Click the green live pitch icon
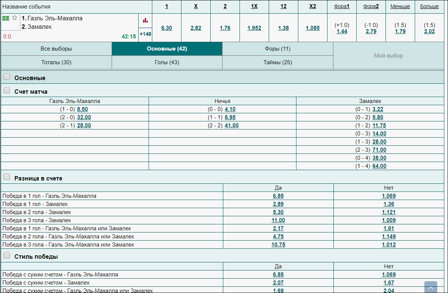The image size is (448, 293). pyautogui.click(x=6, y=18)
